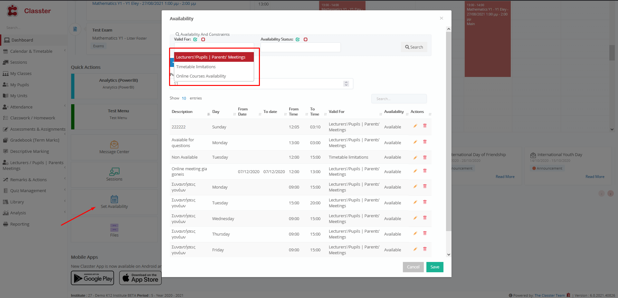Open The Classter Team link
Viewport: 618px width, 298px height.
click(x=549, y=295)
